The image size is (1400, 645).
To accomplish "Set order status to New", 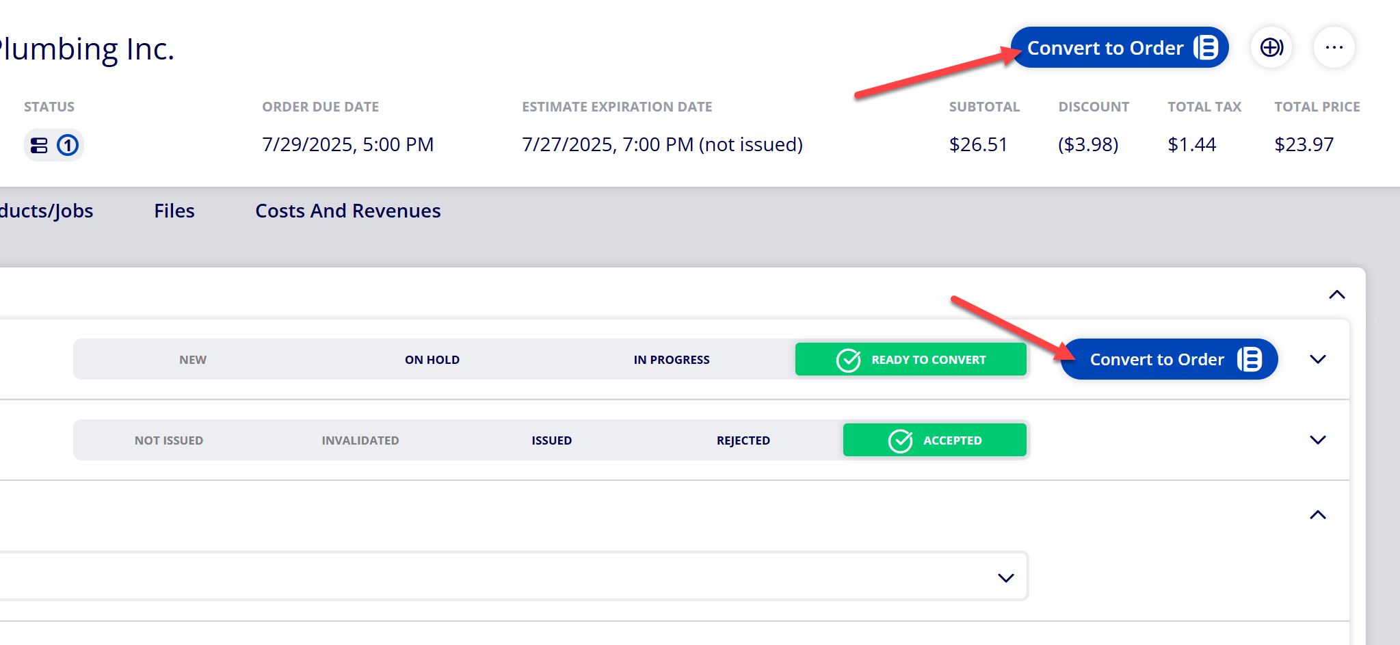I will click(193, 360).
